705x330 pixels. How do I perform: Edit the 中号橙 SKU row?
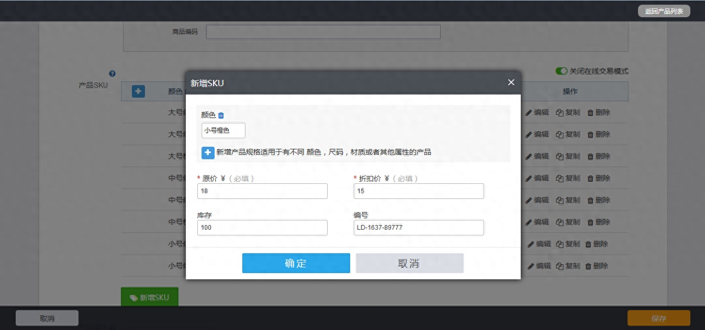537,222
